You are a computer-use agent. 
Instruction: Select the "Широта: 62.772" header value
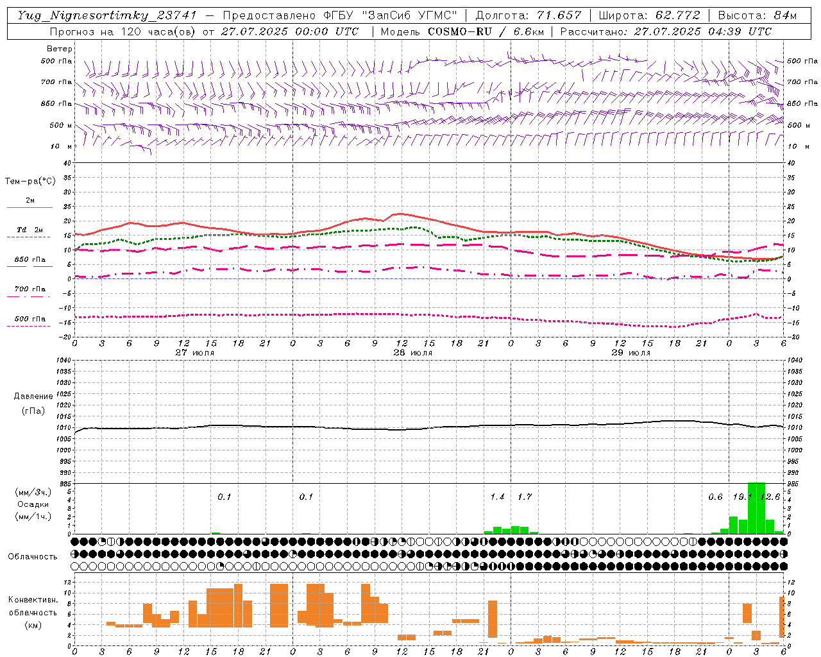pos(649,15)
